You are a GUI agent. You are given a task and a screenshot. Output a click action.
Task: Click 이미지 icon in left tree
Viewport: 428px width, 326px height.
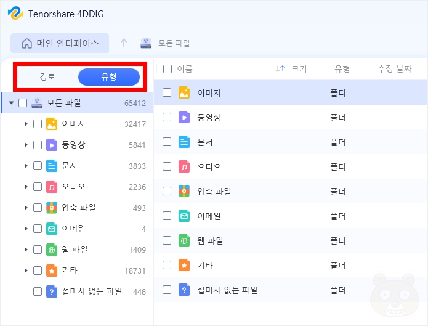coord(52,124)
